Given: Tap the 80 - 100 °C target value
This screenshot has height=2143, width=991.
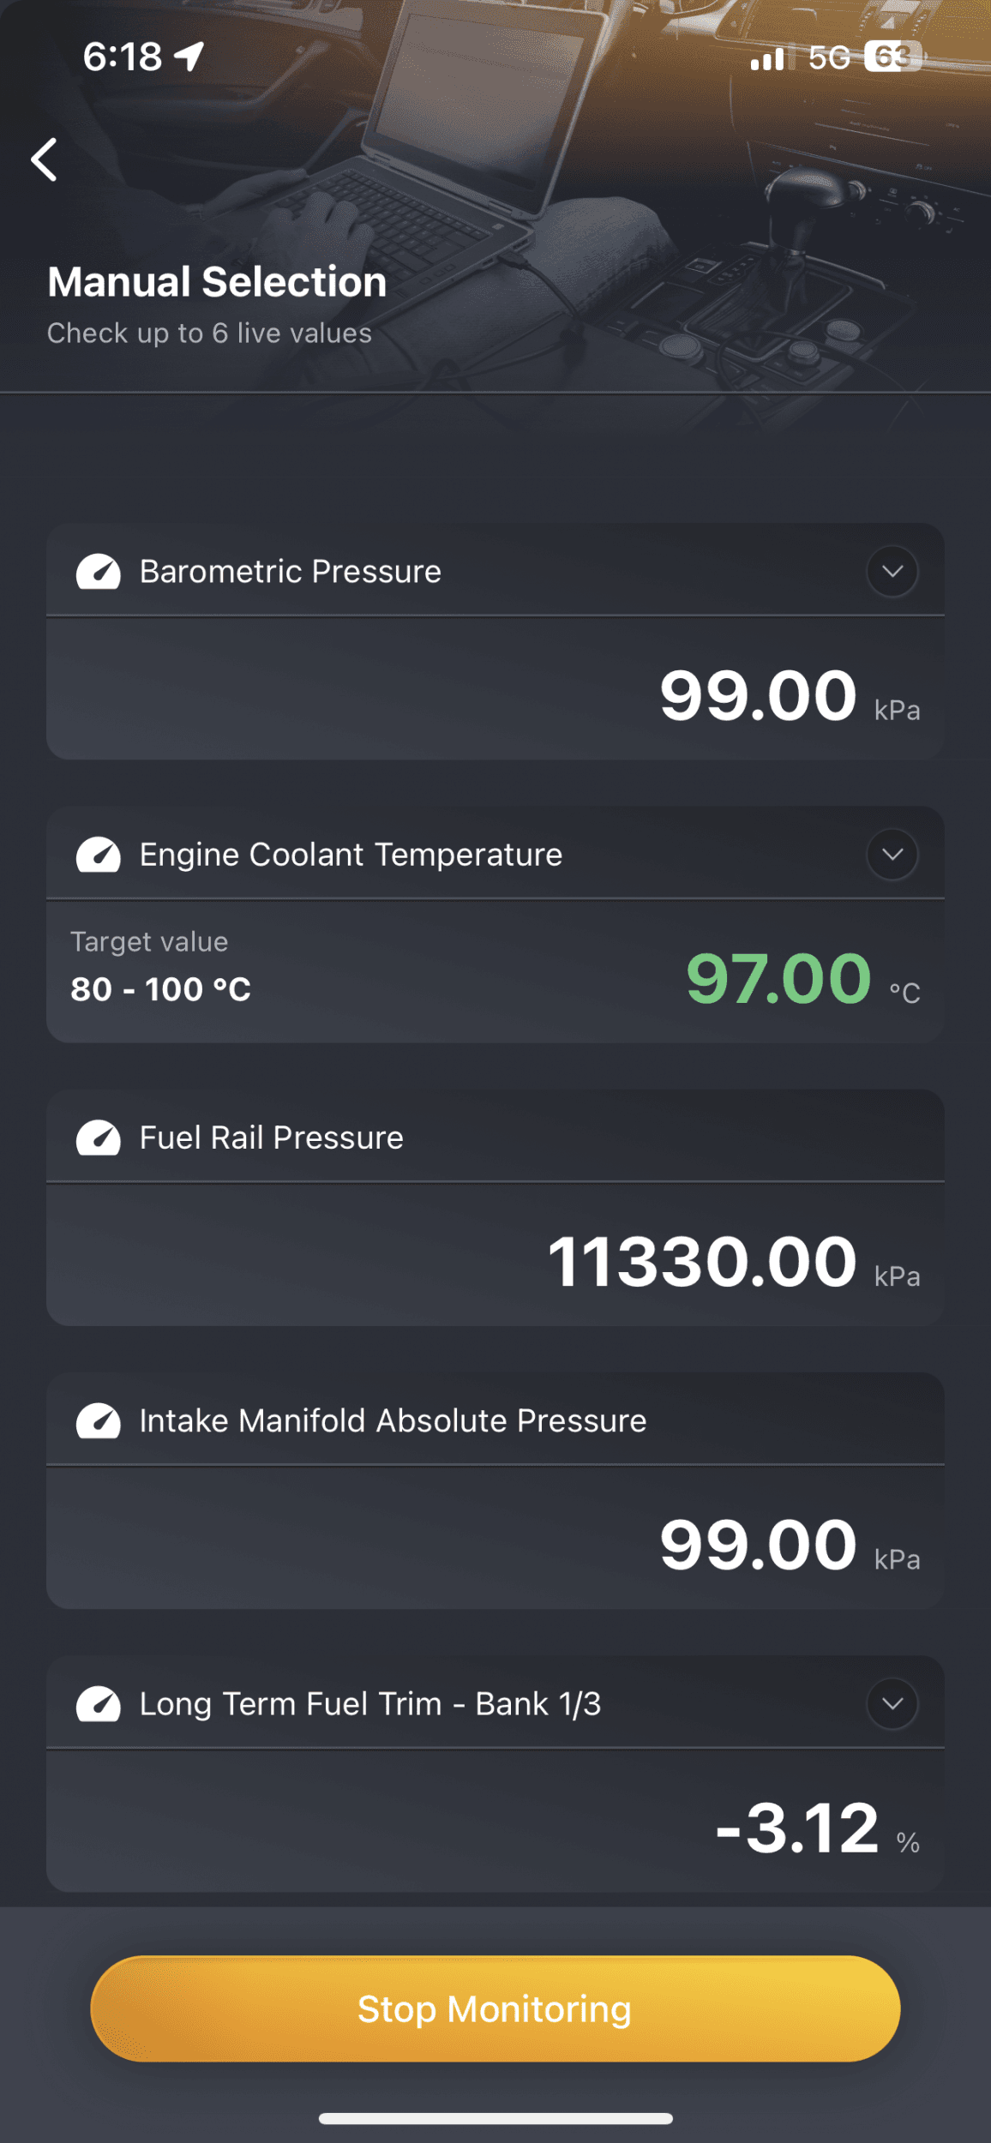Looking at the screenshot, I should coord(161,989).
